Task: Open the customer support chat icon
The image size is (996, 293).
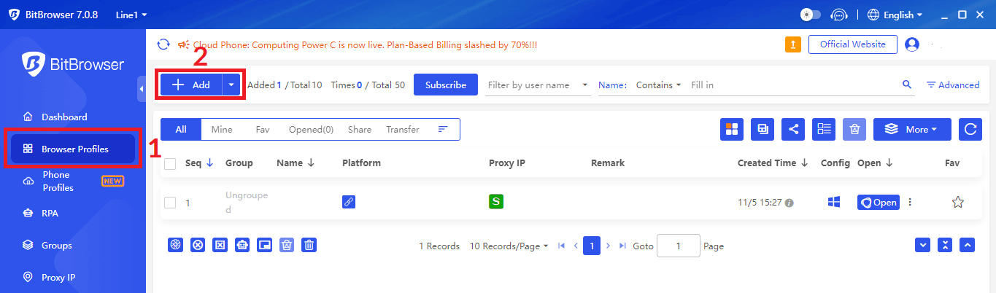Action: (x=840, y=15)
